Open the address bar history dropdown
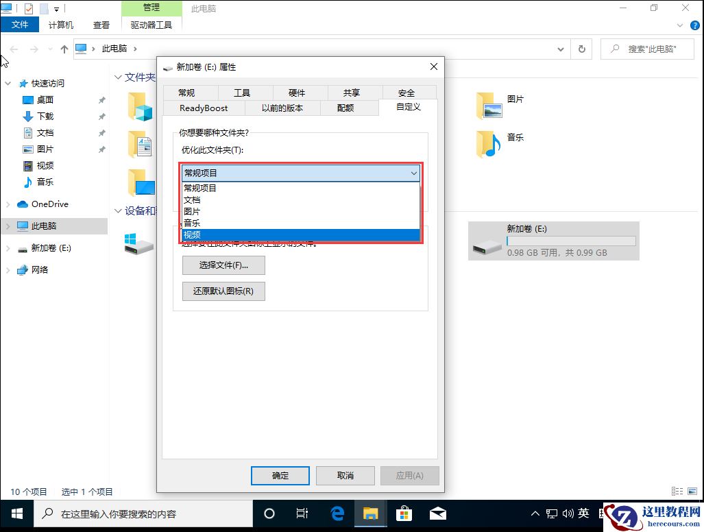 click(560, 49)
